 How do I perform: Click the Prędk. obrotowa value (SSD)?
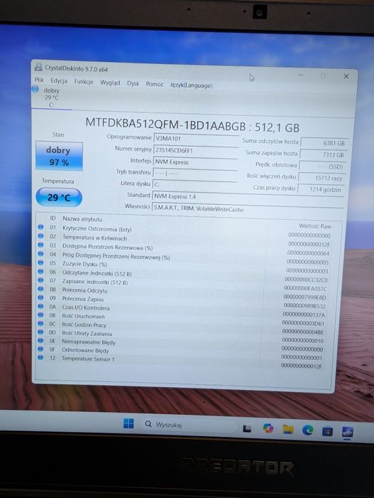coord(322,166)
